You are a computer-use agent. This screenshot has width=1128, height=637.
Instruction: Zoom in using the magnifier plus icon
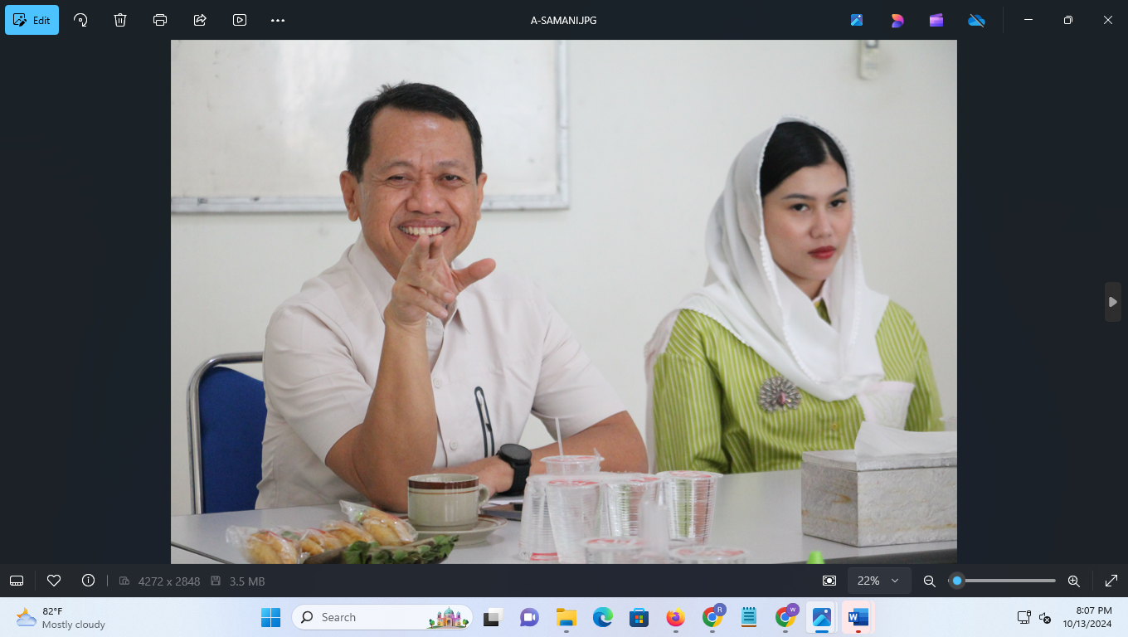[x=1073, y=581]
